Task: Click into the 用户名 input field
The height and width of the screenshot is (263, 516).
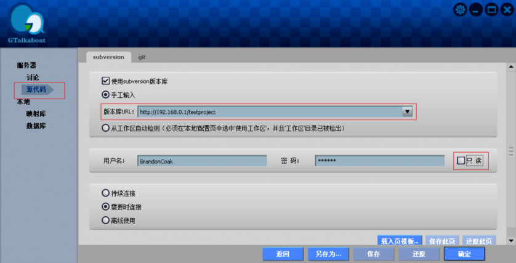Action: coord(202,161)
